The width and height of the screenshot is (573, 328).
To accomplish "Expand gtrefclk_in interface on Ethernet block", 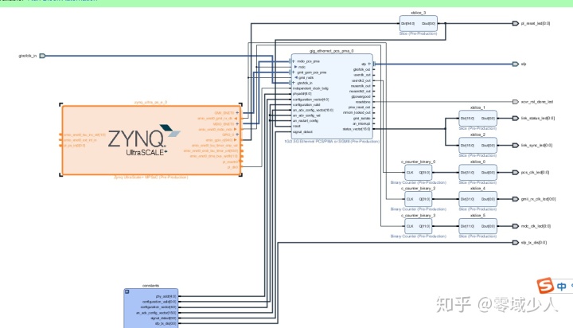I will (x=294, y=83).
